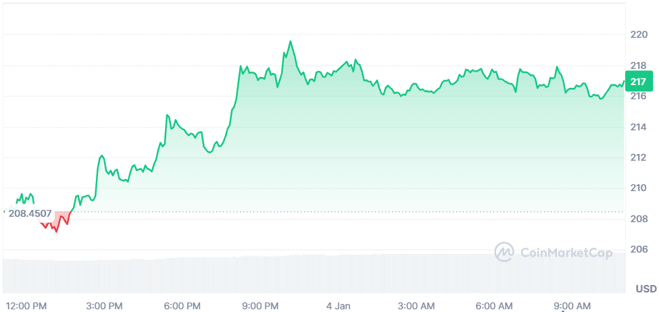Click the green 217 current price tag

click(x=638, y=82)
